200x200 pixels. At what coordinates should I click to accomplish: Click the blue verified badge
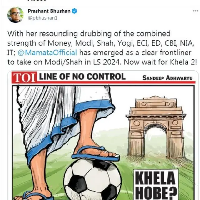click(75, 11)
